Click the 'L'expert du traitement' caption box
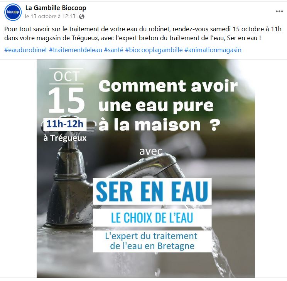The height and width of the screenshot is (281, 287). tap(152, 241)
